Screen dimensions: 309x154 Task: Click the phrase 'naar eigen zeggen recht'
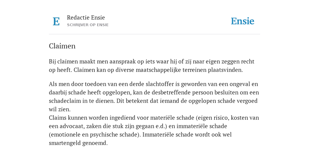224,62
